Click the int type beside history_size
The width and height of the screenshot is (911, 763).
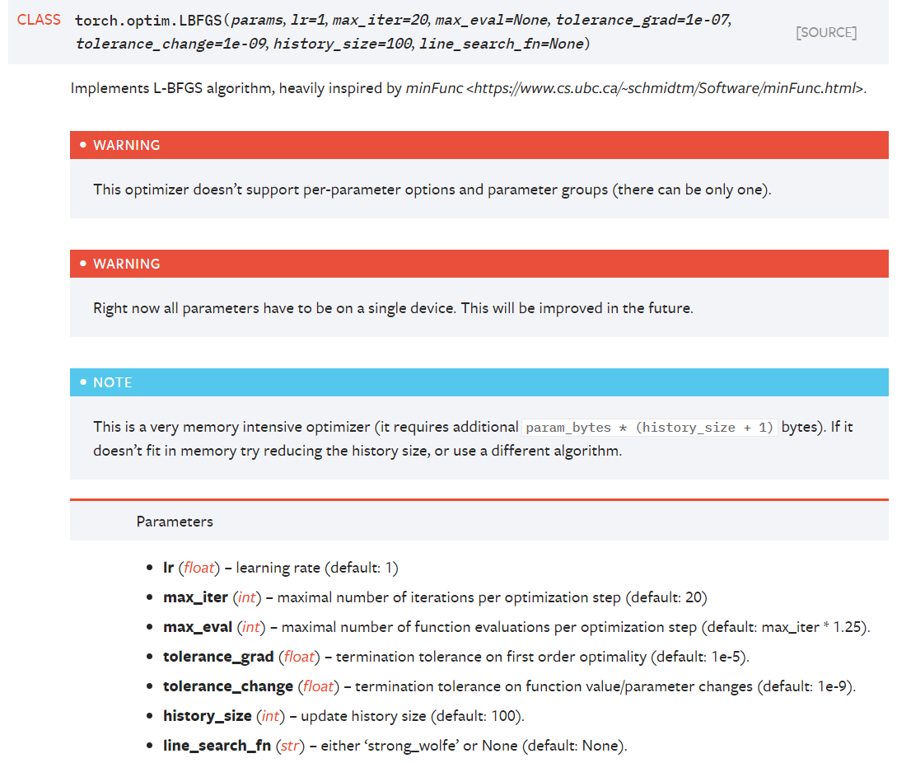click(270, 716)
